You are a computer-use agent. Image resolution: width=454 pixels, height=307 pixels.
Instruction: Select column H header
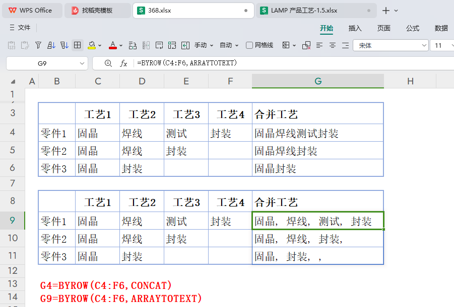[410, 81]
